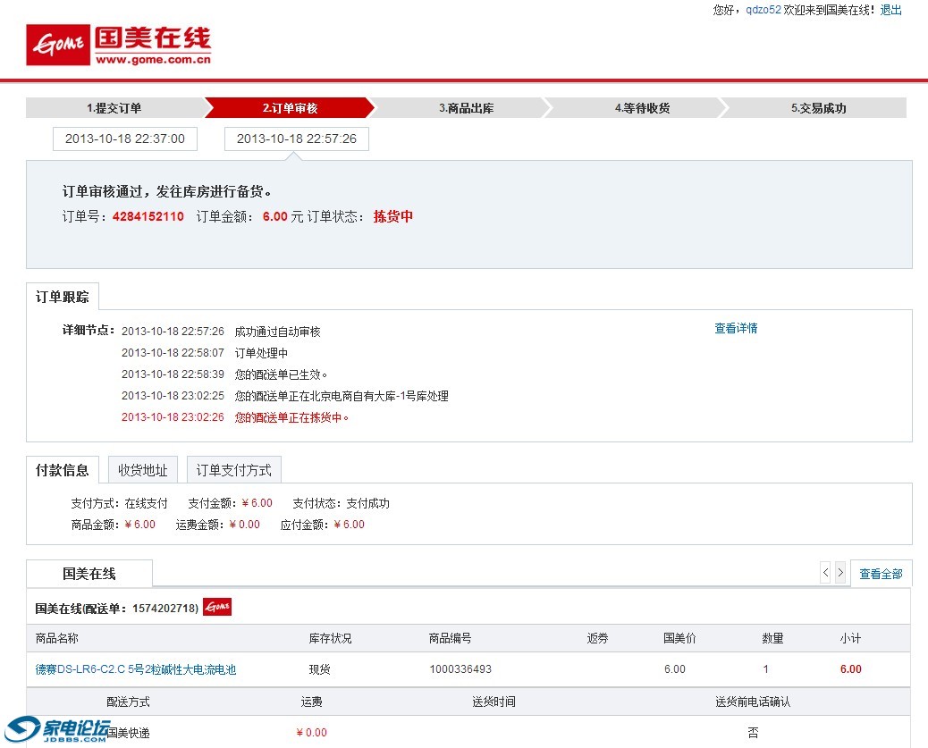Click 国美快递 delivery method
This screenshot has width=928, height=748.
(x=128, y=733)
